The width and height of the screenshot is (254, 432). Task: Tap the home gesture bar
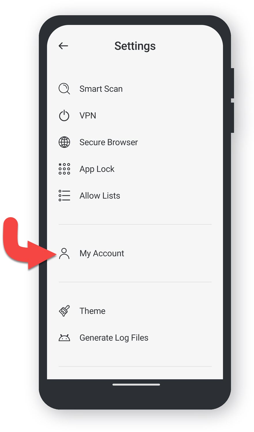pos(136,384)
